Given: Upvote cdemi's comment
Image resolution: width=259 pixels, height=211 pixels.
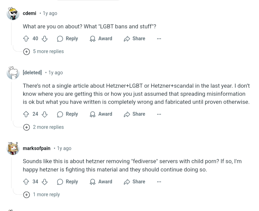Looking at the screenshot, I should click(x=26, y=39).
